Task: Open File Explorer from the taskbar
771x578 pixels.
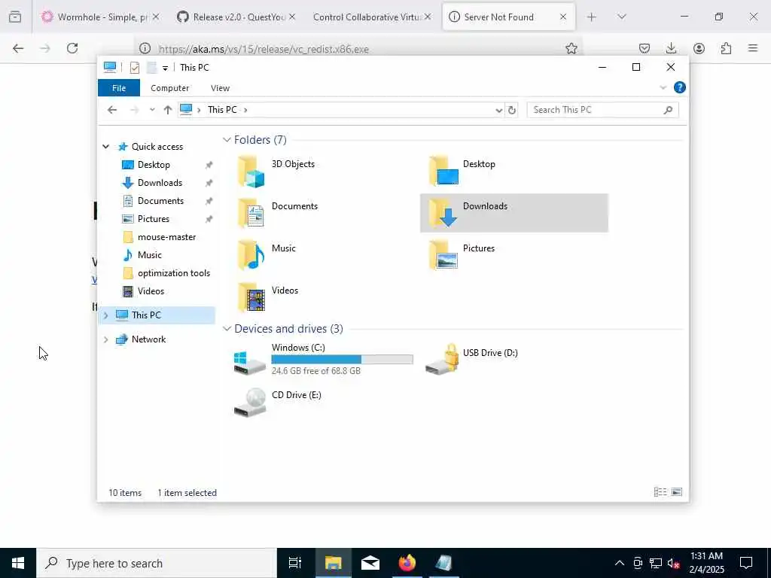Action: pos(333,563)
